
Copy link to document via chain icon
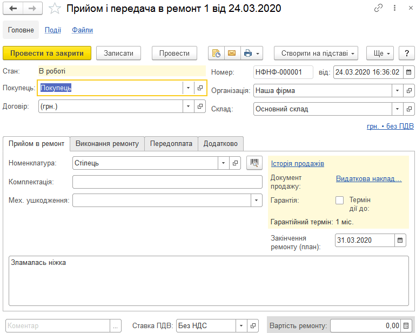point(378,8)
